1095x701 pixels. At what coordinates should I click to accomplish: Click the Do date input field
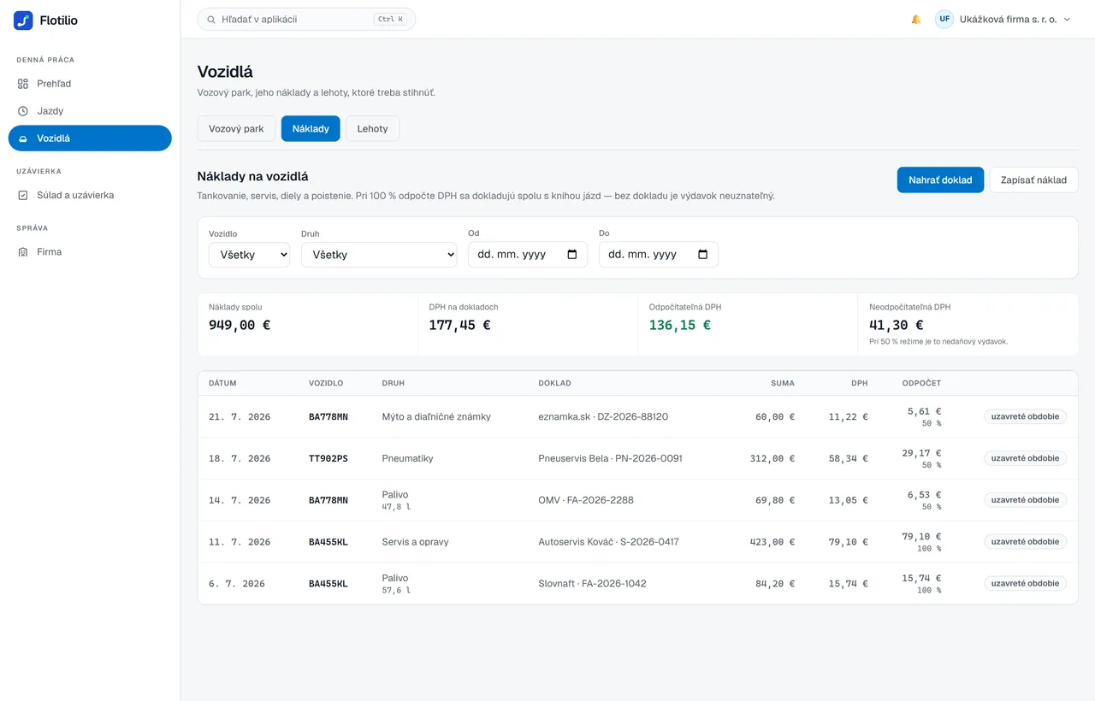(659, 255)
